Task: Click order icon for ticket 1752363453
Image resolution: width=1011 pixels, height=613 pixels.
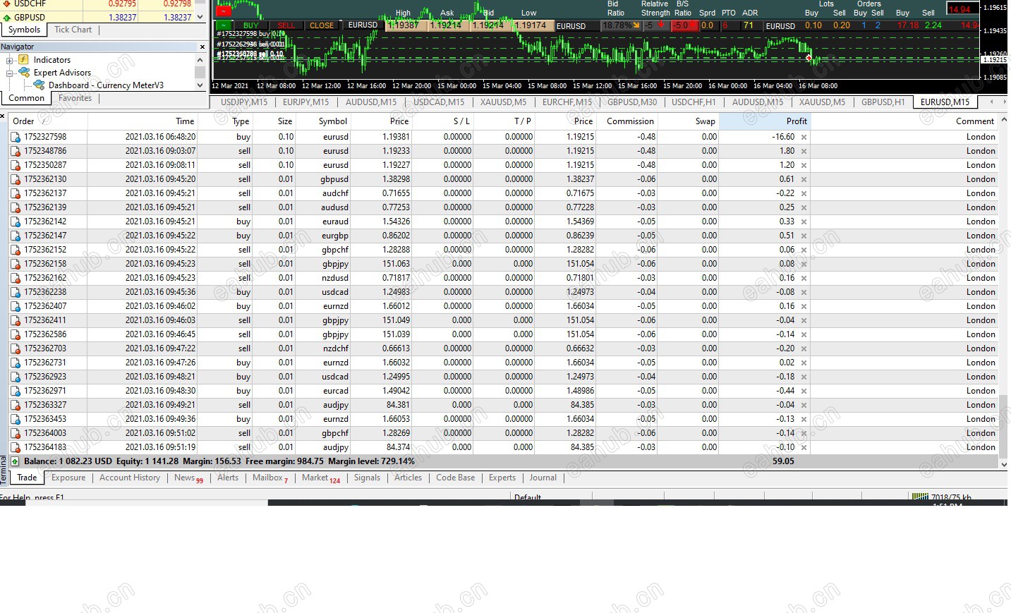Action: tap(16, 419)
